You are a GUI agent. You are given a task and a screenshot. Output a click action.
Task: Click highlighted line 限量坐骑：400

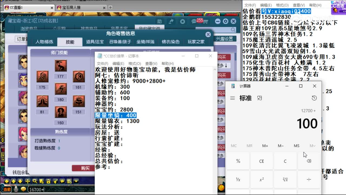coord(115,115)
